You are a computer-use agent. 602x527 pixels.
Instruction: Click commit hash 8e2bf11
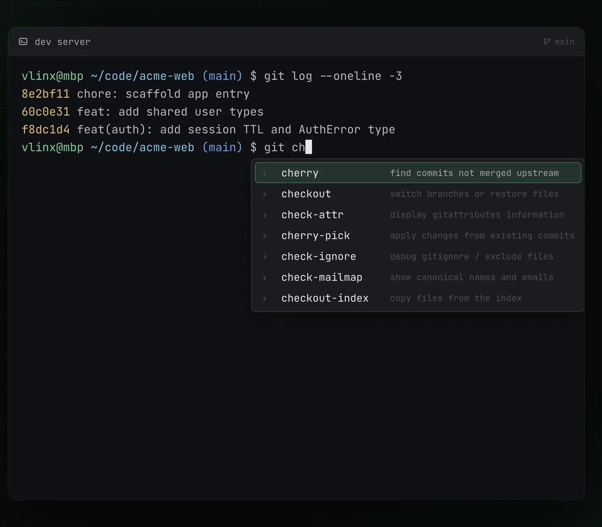coord(46,94)
